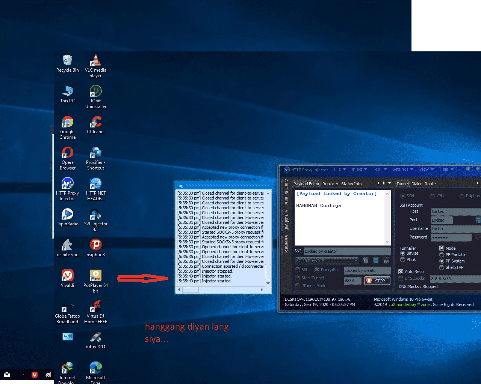Switch to the Dialer tab
This screenshot has height=384, width=481.
coord(416,184)
